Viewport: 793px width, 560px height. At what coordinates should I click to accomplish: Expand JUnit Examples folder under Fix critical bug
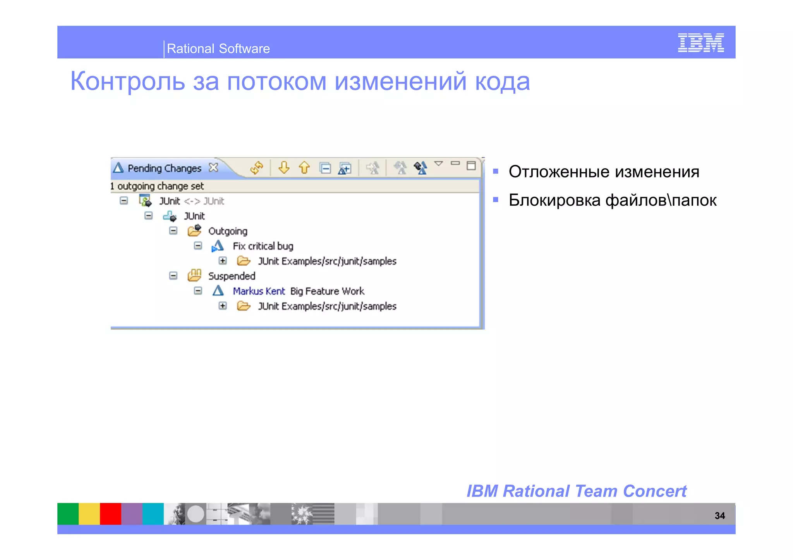pyautogui.click(x=223, y=261)
